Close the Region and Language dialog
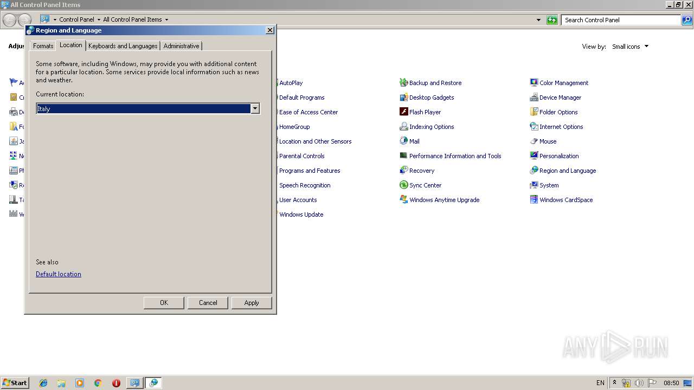The width and height of the screenshot is (694, 390). tap(270, 30)
